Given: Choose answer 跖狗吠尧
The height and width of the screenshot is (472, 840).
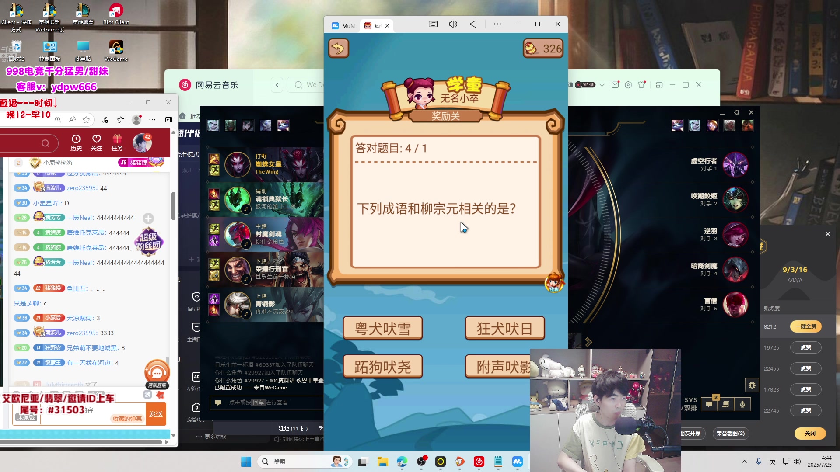Looking at the screenshot, I should pyautogui.click(x=382, y=366).
